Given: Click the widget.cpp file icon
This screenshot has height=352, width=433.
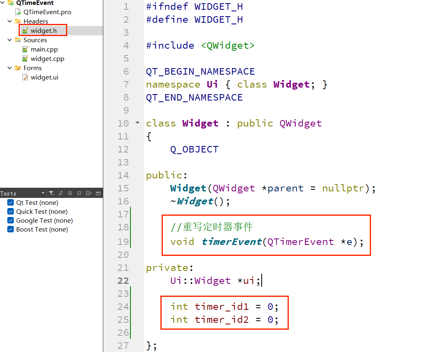Looking at the screenshot, I should coord(25,59).
